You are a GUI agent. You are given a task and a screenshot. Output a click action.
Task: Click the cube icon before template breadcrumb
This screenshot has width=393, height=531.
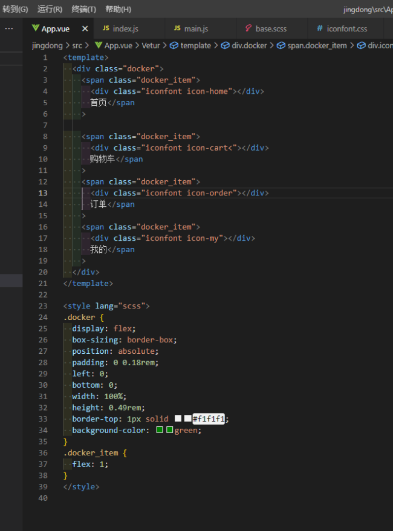point(174,45)
